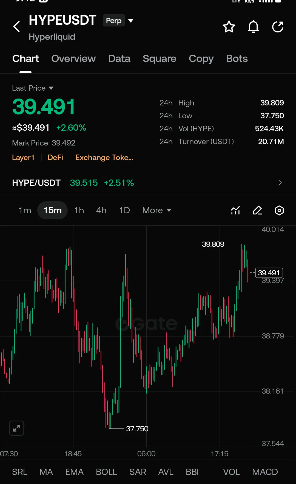
Task: Tap the 38.779 price axis label
Action: click(273, 336)
